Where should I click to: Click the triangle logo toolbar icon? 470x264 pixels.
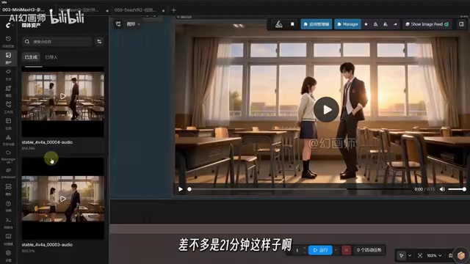click(x=279, y=24)
